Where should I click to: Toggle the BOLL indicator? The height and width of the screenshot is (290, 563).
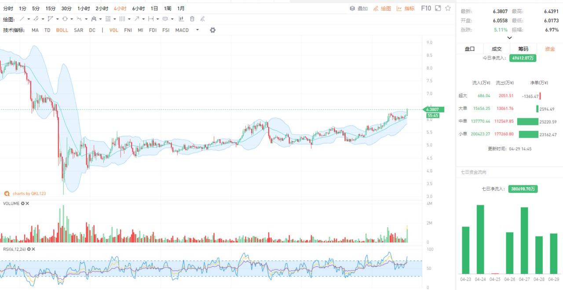(x=62, y=30)
